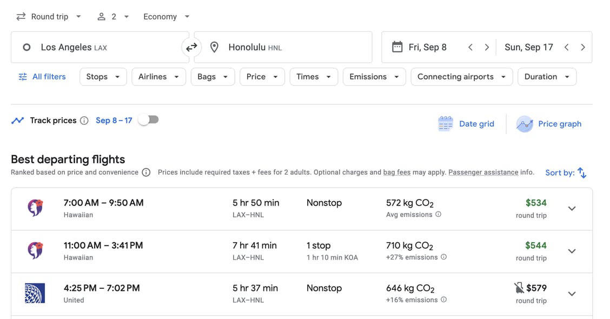Screen dimensions: 610x319
Task: Advance departure date to next day
Action: click(487, 48)
